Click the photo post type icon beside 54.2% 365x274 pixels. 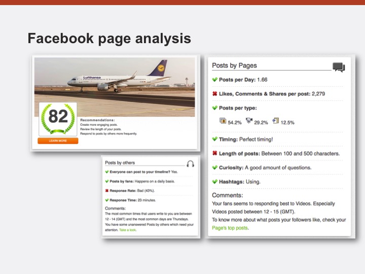pyautogui.click(x=222, y=121)
